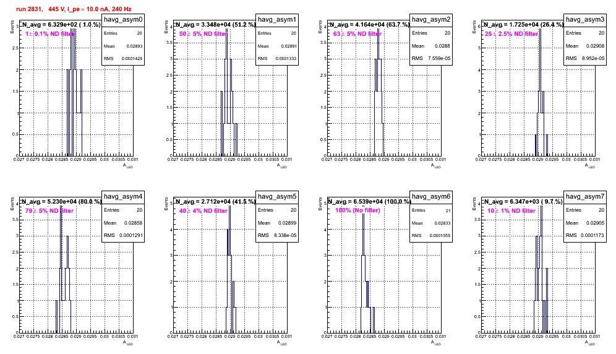This screenshot has width=616, height=354.
Task: Click the Mean value 0.02905
Action: [595, 223]
